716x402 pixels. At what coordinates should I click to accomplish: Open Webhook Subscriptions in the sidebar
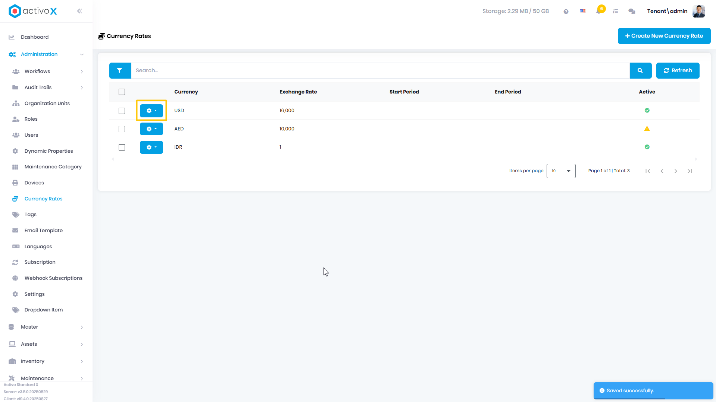click(53, 278)
